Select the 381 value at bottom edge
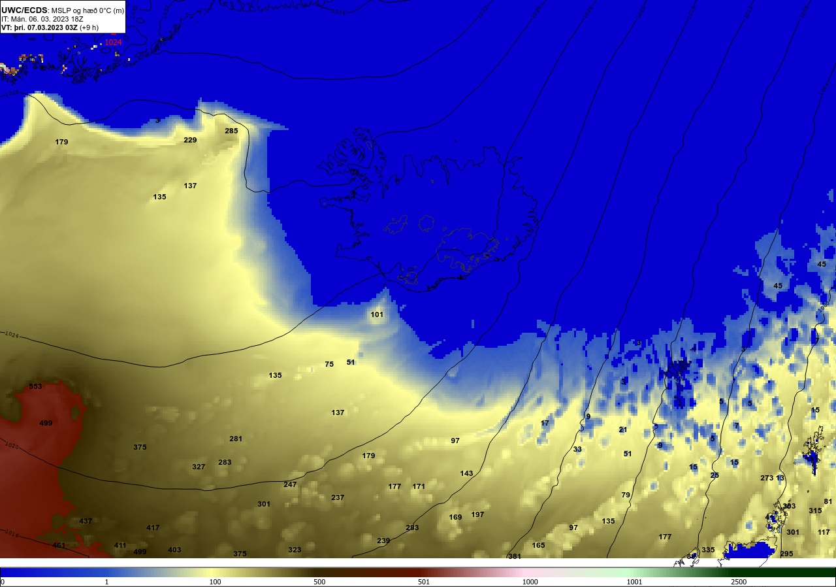 (x=515, y=556)
